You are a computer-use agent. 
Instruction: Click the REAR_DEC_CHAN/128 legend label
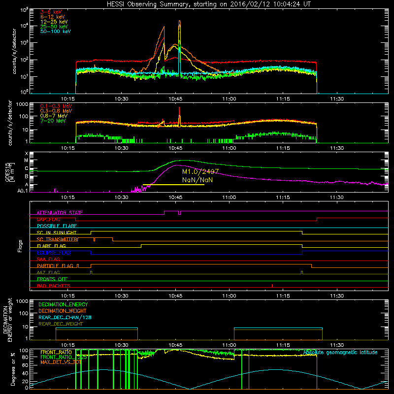[x=65, y=317]
